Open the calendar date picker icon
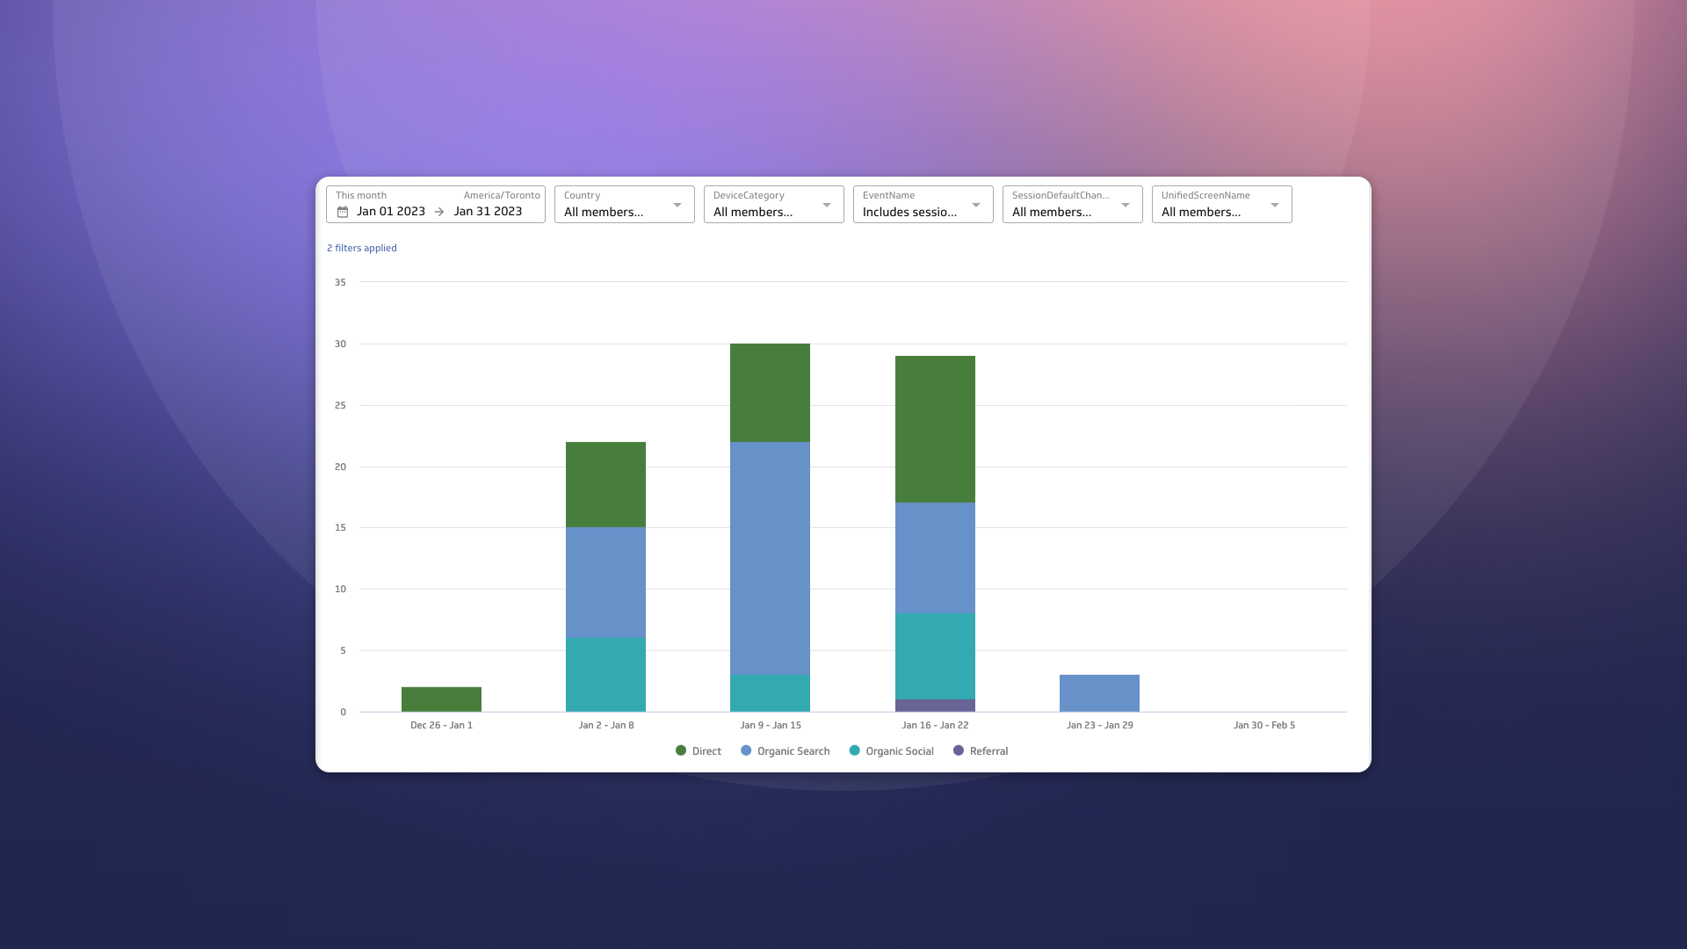The image size is (1687, 949). [x=344, y=212]
